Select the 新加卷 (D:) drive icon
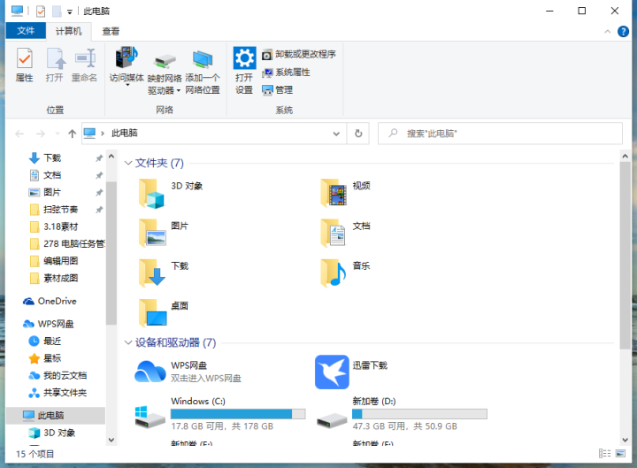637x468 pixels. tap(332, 420)
